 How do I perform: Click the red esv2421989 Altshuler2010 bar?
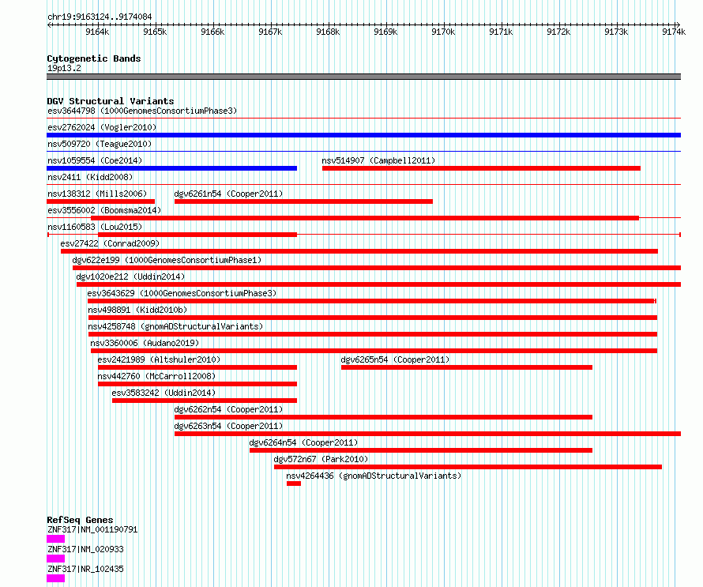pyautogui.click(x=197, y=367)
